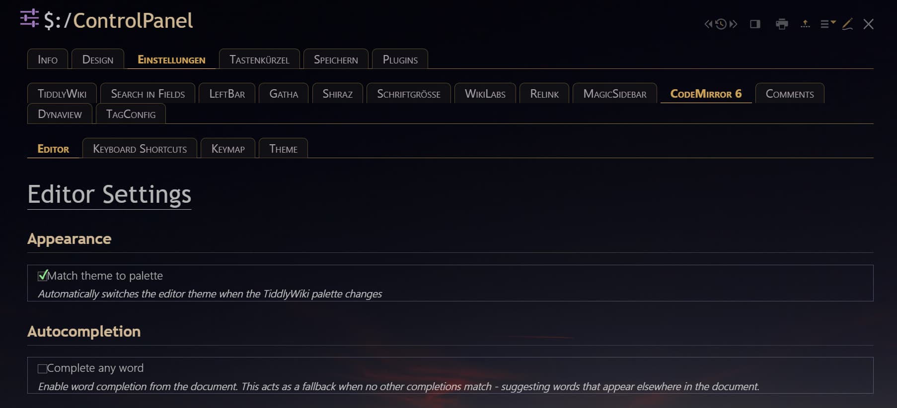The width and height of the screenshot is (897, 408).
Task: Switch to the Keyboard Shortcuts tab
Action: pyautogui.click(x=140, y=149)
